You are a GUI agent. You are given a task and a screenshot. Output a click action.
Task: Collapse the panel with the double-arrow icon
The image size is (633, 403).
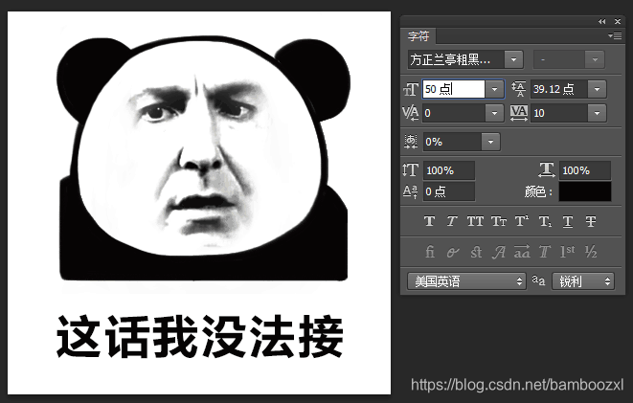click(602, 21)
